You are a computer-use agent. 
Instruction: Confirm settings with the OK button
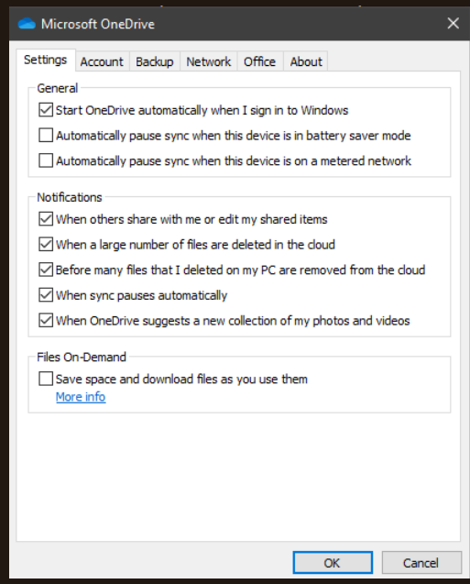(333, 563)
